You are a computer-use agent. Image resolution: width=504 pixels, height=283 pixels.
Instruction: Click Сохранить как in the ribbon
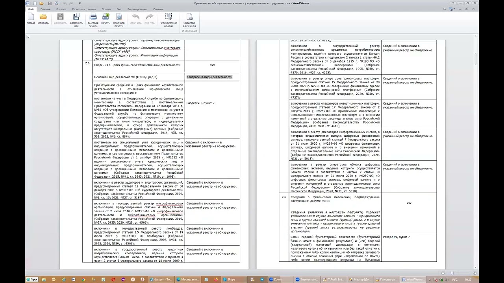tap(76, 20)
